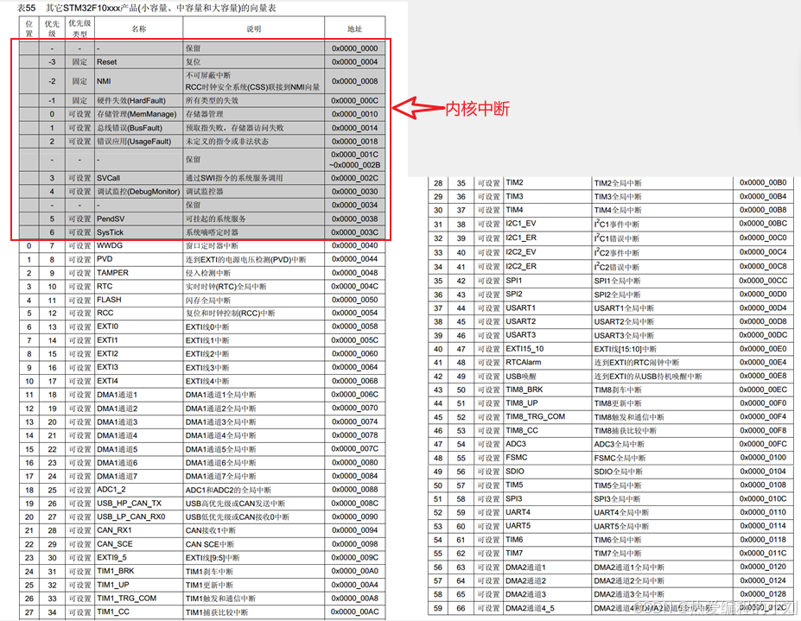Select the 说明 column header
The width and height of the screenshot is (801, 621).
point(253,29)
